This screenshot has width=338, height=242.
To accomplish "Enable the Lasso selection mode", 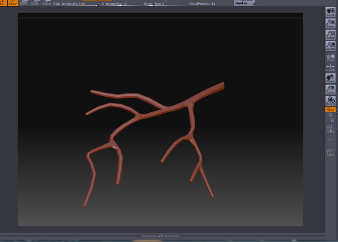I will [x=330, y=152].
